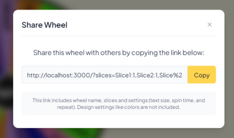This screenshot has width=234, height=138.
Task: Focus the share URL text field
Action: [104, 74]
